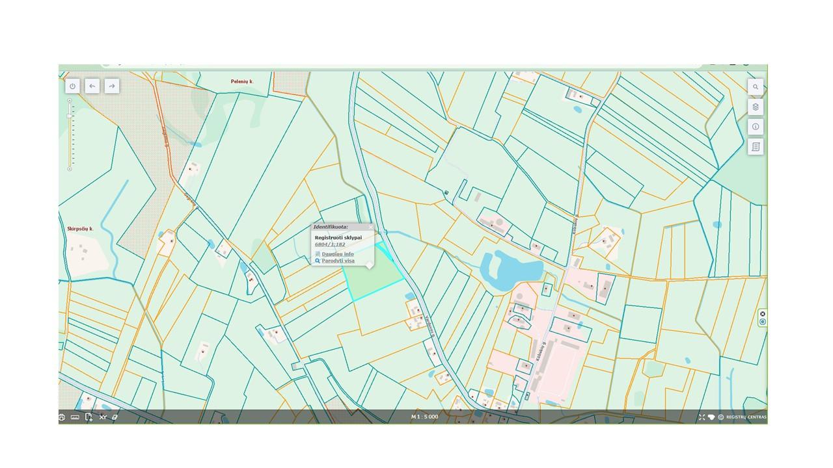Click the Parodyti visa link
Screen dimensions: 833x468
click(x=338, y=261)
